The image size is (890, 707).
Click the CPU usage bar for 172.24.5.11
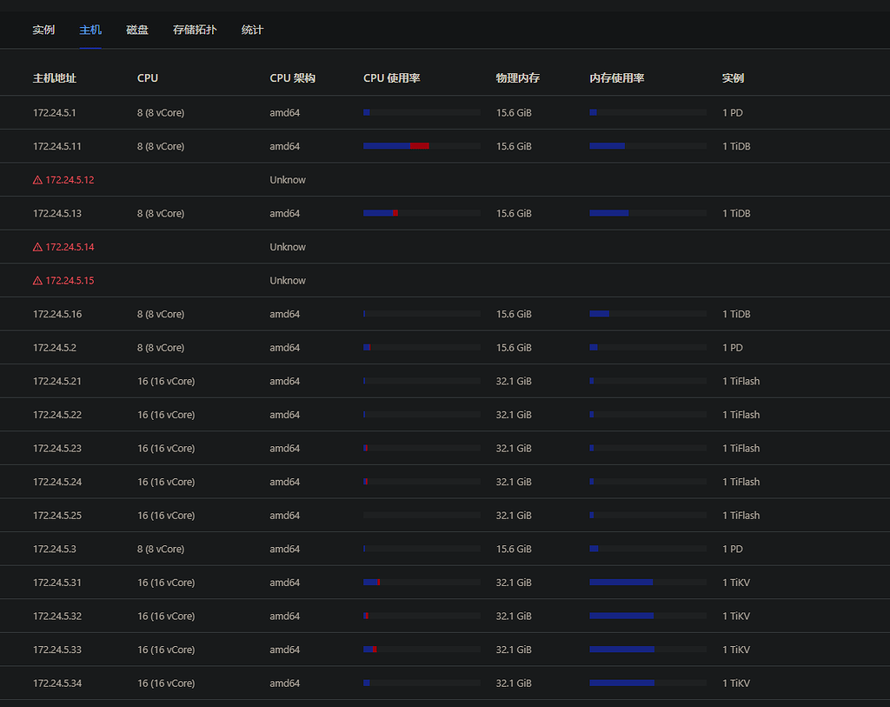click(421, 145)
